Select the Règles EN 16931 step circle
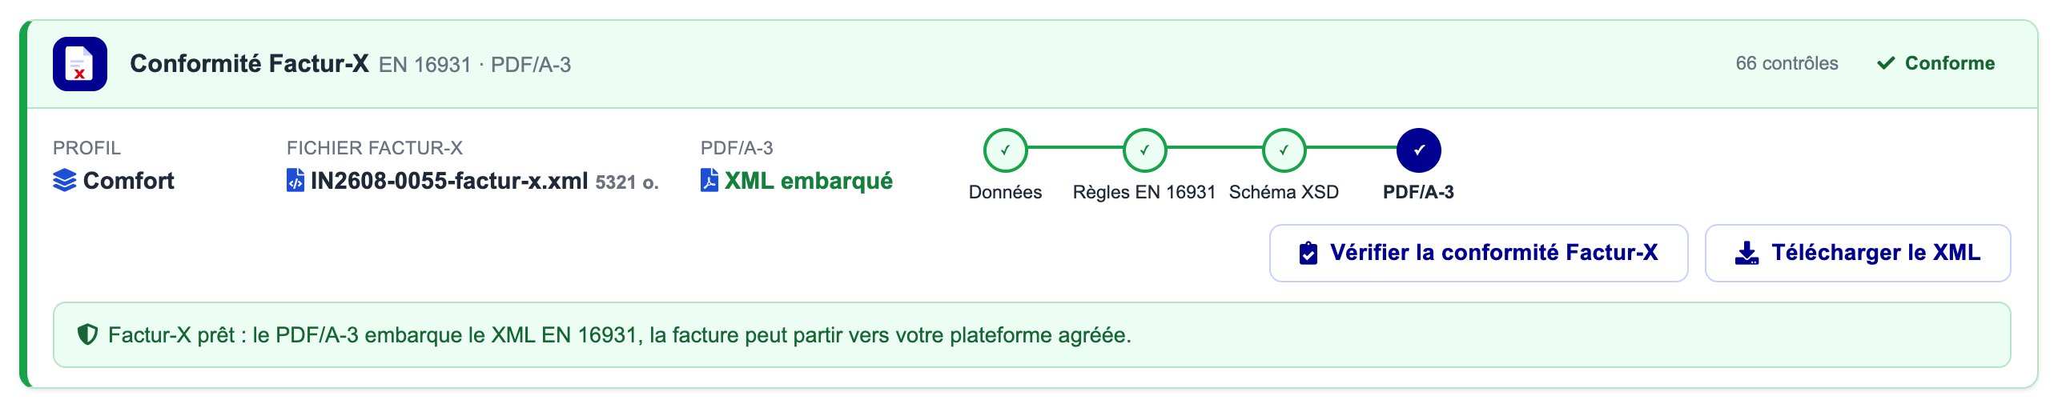Image resolution: width=2058 pixels, height=408 pixels. pos(1144,150)
